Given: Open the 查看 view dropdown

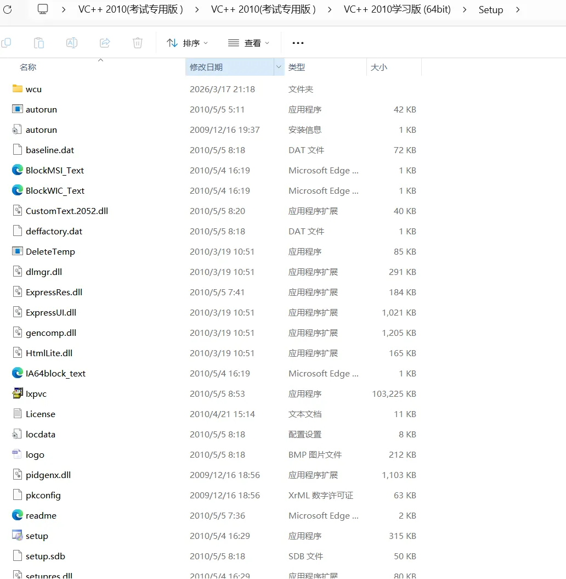Looking at the screenshot, I should pyautogui.click(x=248, y=43).
